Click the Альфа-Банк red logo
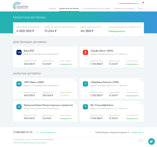157x147 pixels. (x=85, y=52)
